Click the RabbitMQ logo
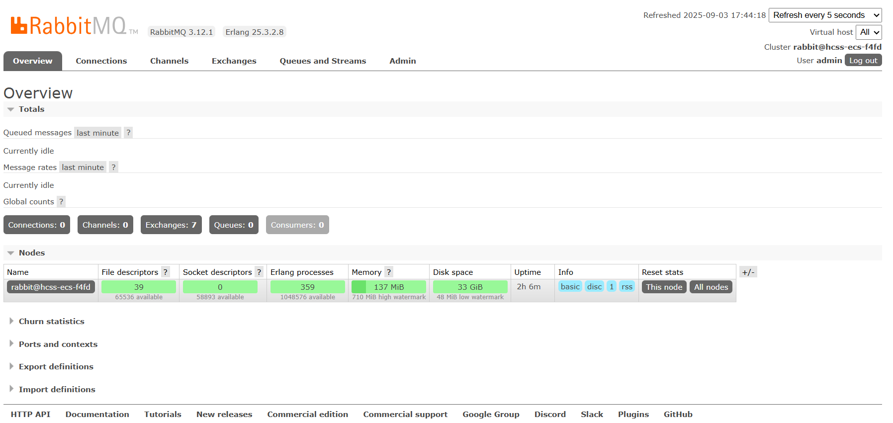Image resolution: width=893 pixels, height=423 pixels. pos(74,25)
